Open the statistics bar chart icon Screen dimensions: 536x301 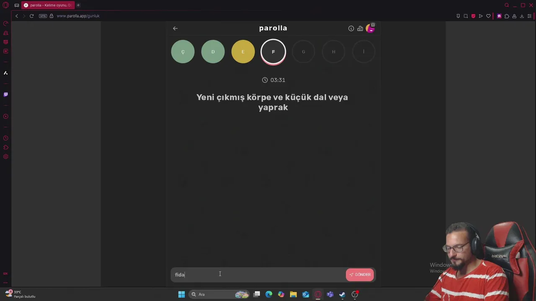[360, 28]
